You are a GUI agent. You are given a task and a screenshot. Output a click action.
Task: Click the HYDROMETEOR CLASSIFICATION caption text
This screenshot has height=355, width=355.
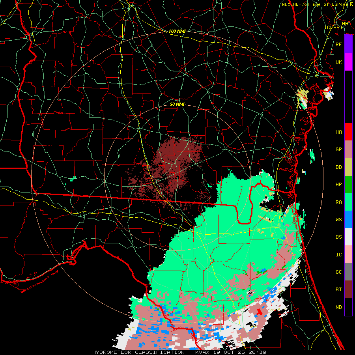[138, 352]
